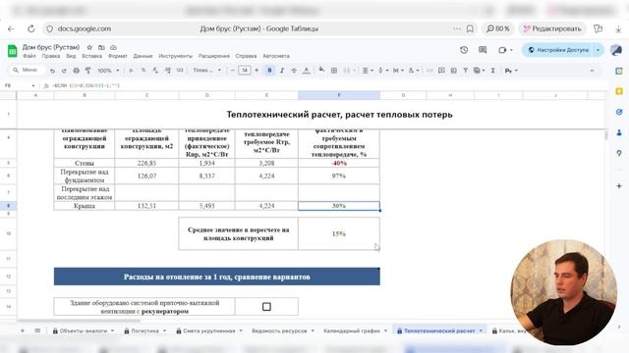
Task: Open the fill color picker
Action: click(321, 71)
